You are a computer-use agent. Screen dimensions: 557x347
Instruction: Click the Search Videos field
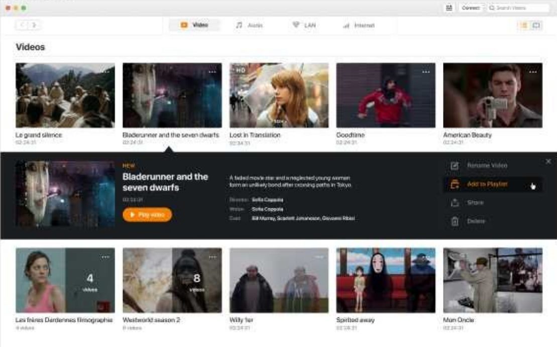[517, 8]
